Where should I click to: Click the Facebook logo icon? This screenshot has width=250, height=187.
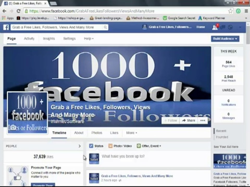[x=6, y=27]
